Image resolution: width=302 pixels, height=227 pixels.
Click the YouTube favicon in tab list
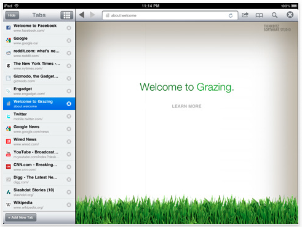(9, 154)
